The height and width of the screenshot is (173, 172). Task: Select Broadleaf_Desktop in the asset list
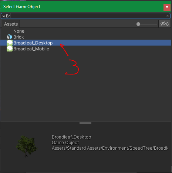(85, 43)
